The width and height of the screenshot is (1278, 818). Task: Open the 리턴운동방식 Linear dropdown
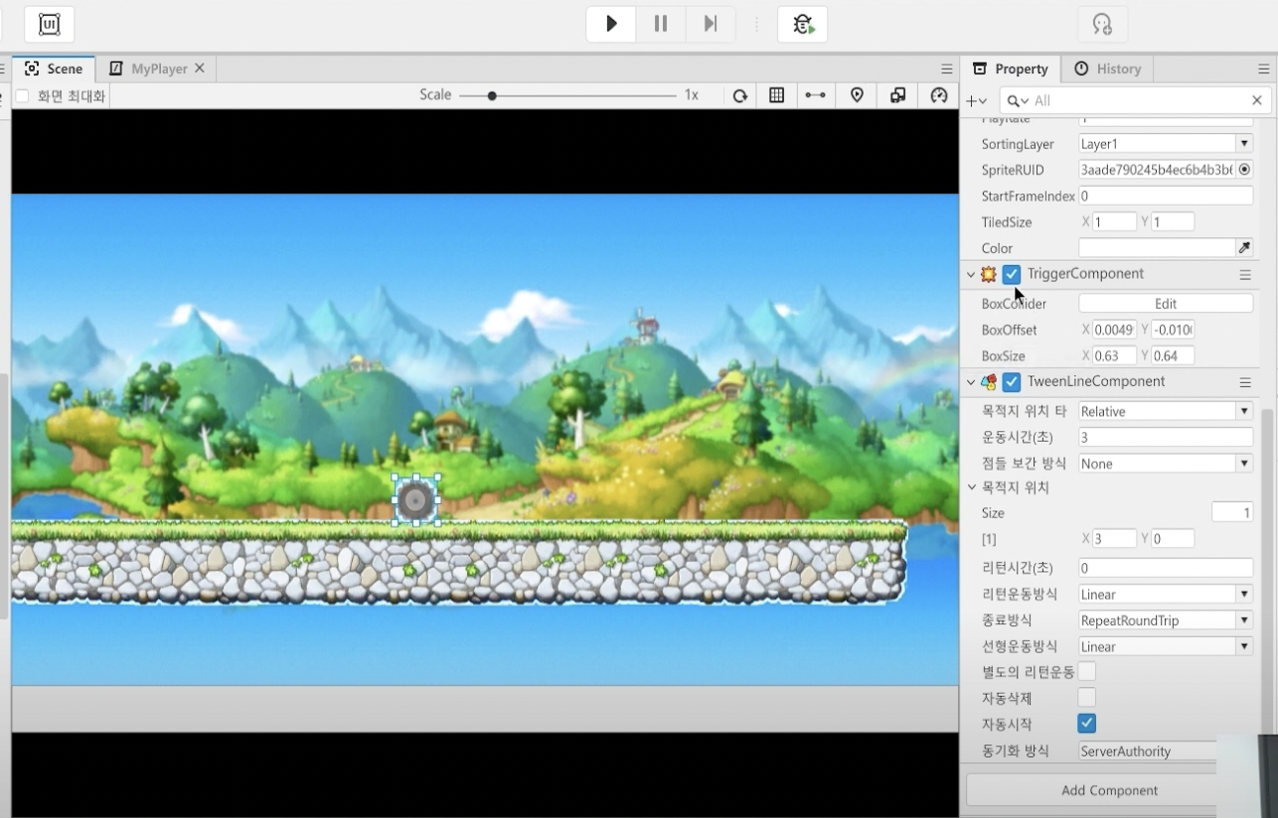[x=1166, y=594]
